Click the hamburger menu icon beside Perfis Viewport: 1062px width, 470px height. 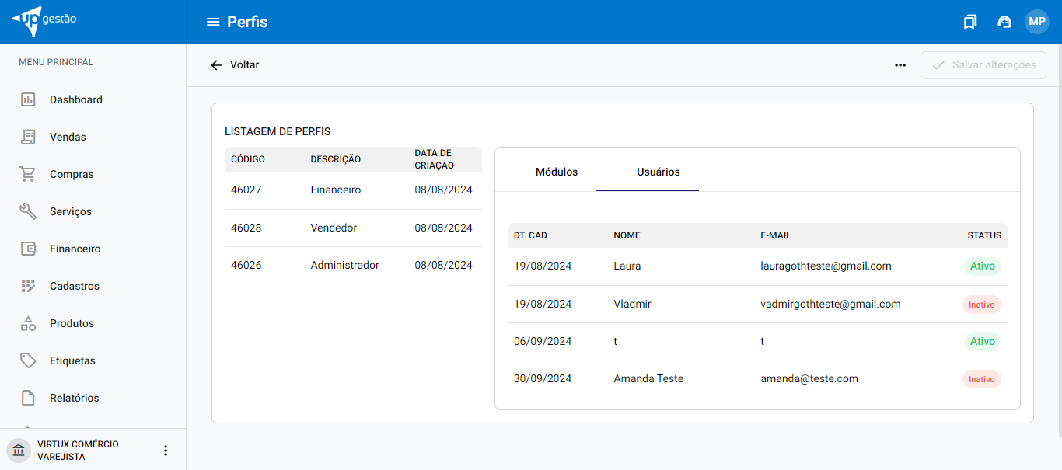212,22
